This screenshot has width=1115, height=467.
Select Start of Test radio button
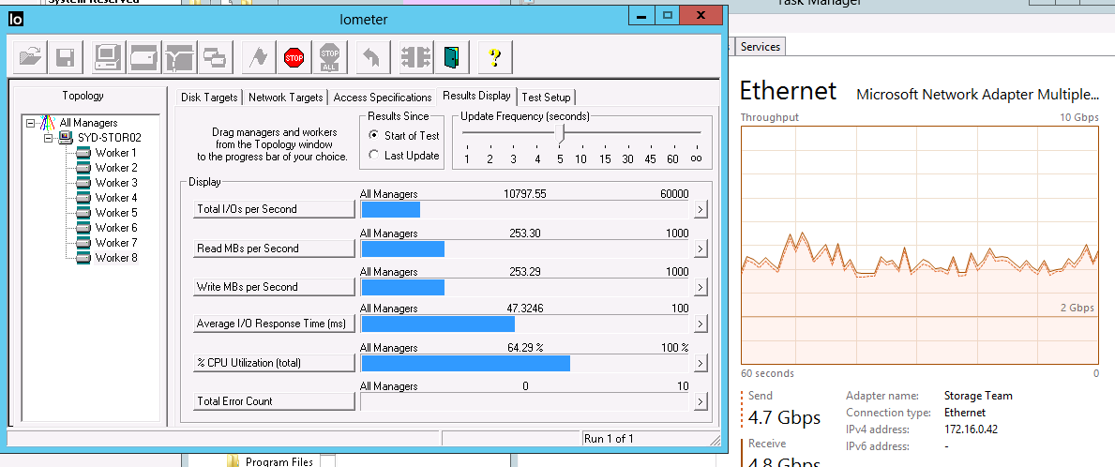click(373, 135)
